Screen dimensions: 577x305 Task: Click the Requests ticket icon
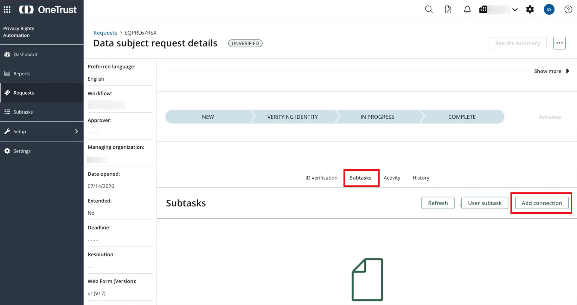[x=7, y=93]
